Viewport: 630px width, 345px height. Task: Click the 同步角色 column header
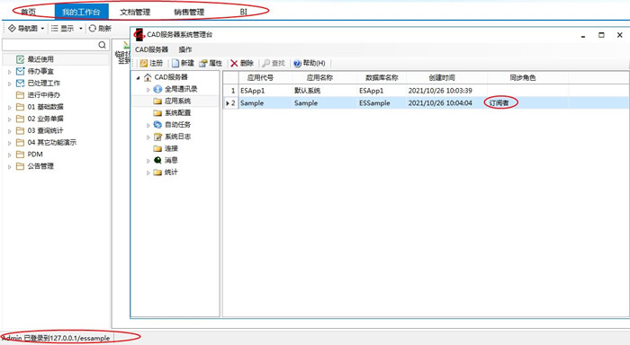pyautogui.click(x=527, y=78)
